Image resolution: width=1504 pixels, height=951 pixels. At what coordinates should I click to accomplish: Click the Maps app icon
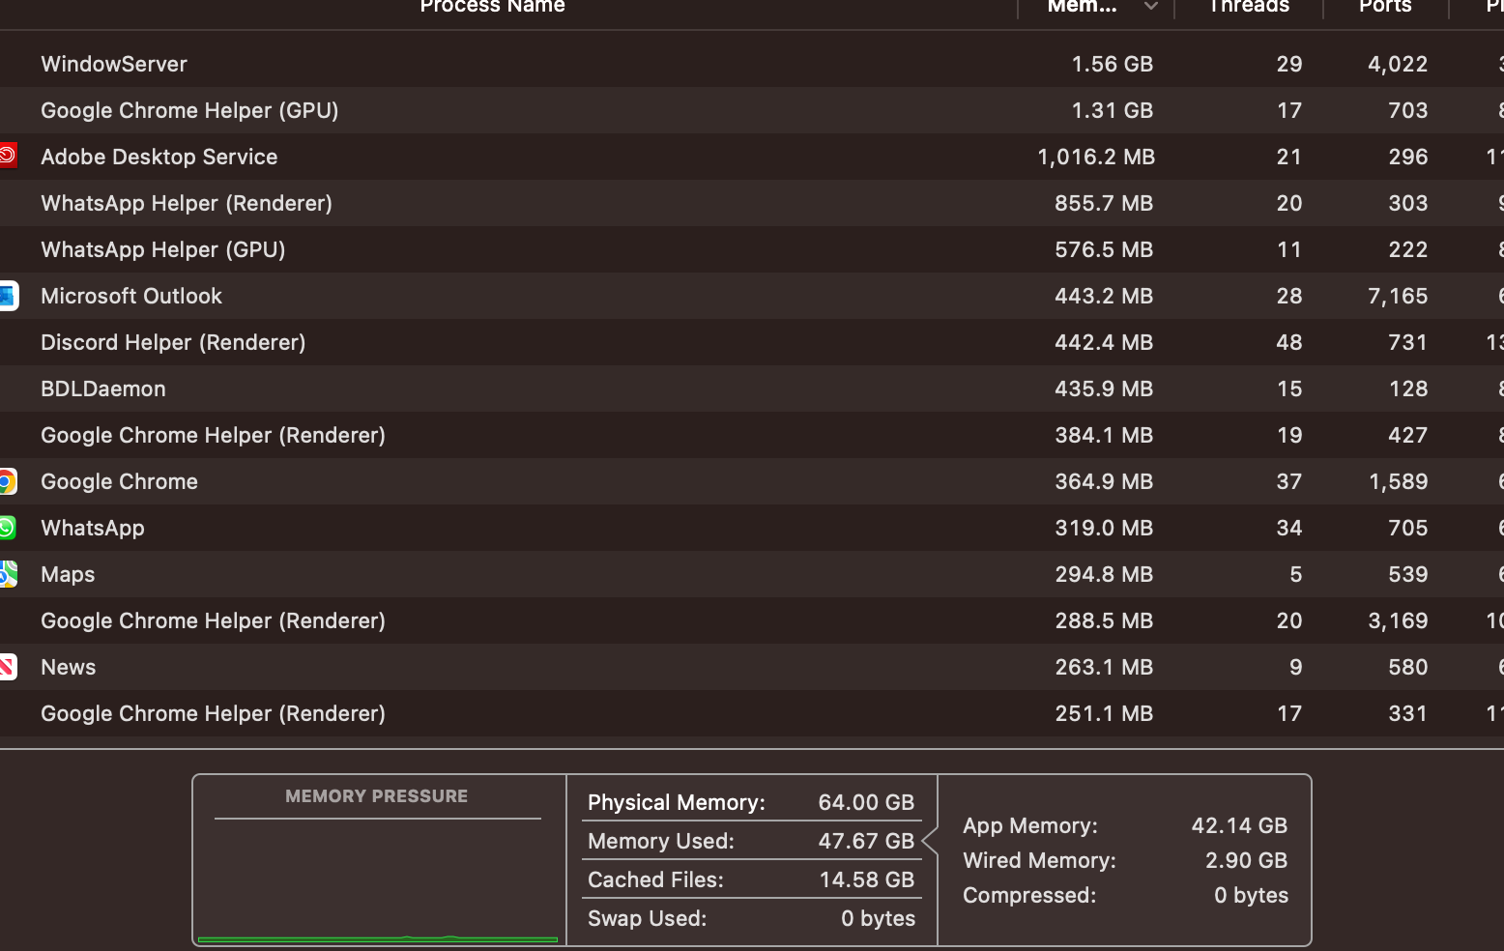(x=8, y=574)
